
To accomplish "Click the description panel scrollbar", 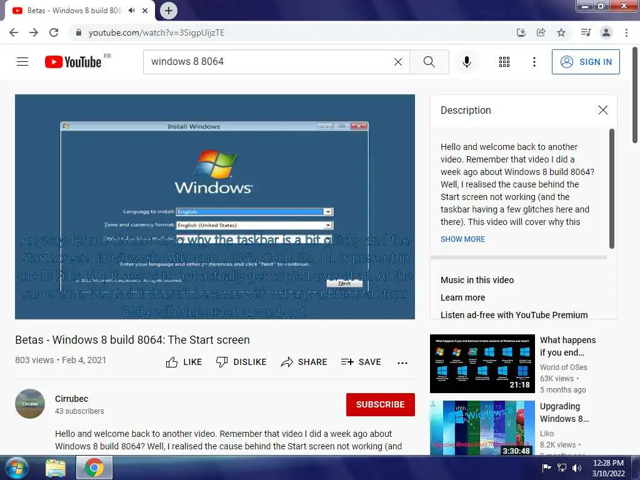I will pyautogui.click(x=612, y=189).
